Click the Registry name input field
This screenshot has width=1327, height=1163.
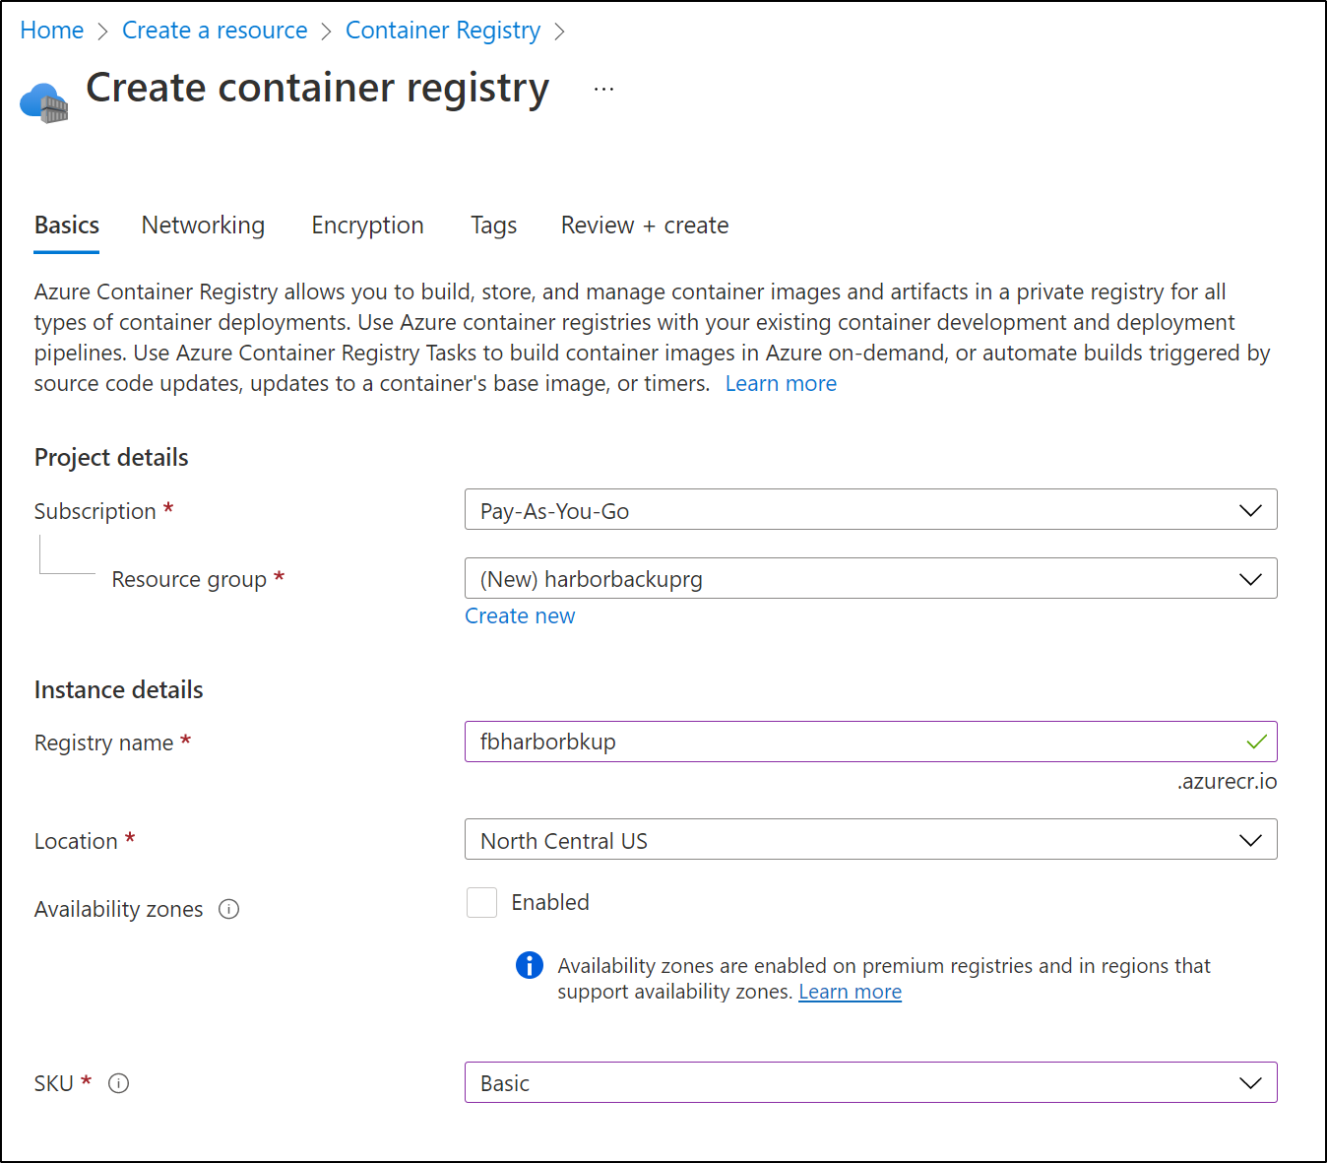(x=870, y=742)
